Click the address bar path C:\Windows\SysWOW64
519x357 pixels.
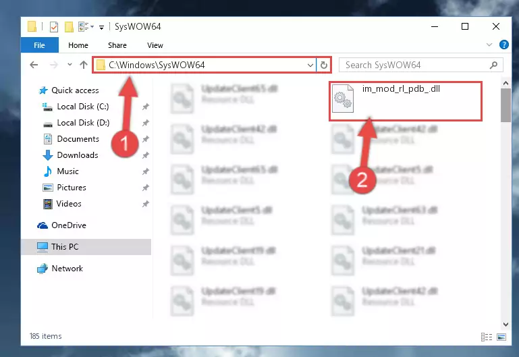pos(157,65)
